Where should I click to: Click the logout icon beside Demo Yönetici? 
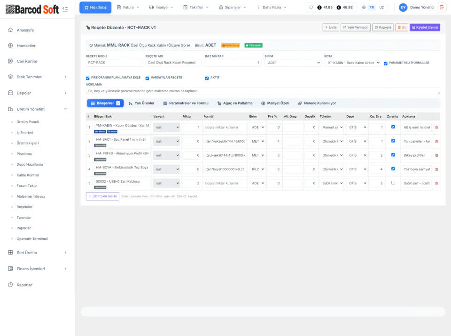[442, 8]
